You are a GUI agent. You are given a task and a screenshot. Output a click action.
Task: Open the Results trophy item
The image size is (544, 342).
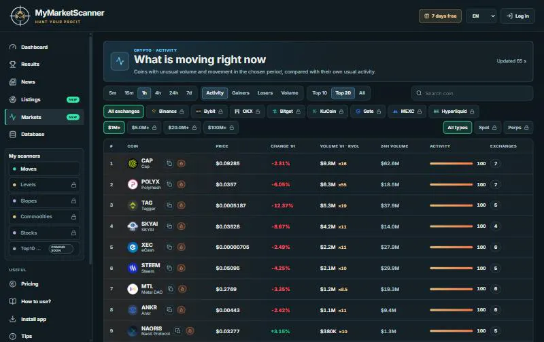click(44, 65)
